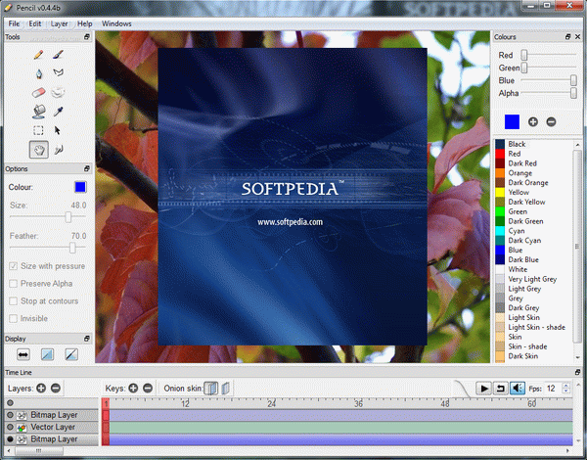Increase the Fps value with up arrow
This screenshot has height=460, width=587.
click(x=566, y=385)
